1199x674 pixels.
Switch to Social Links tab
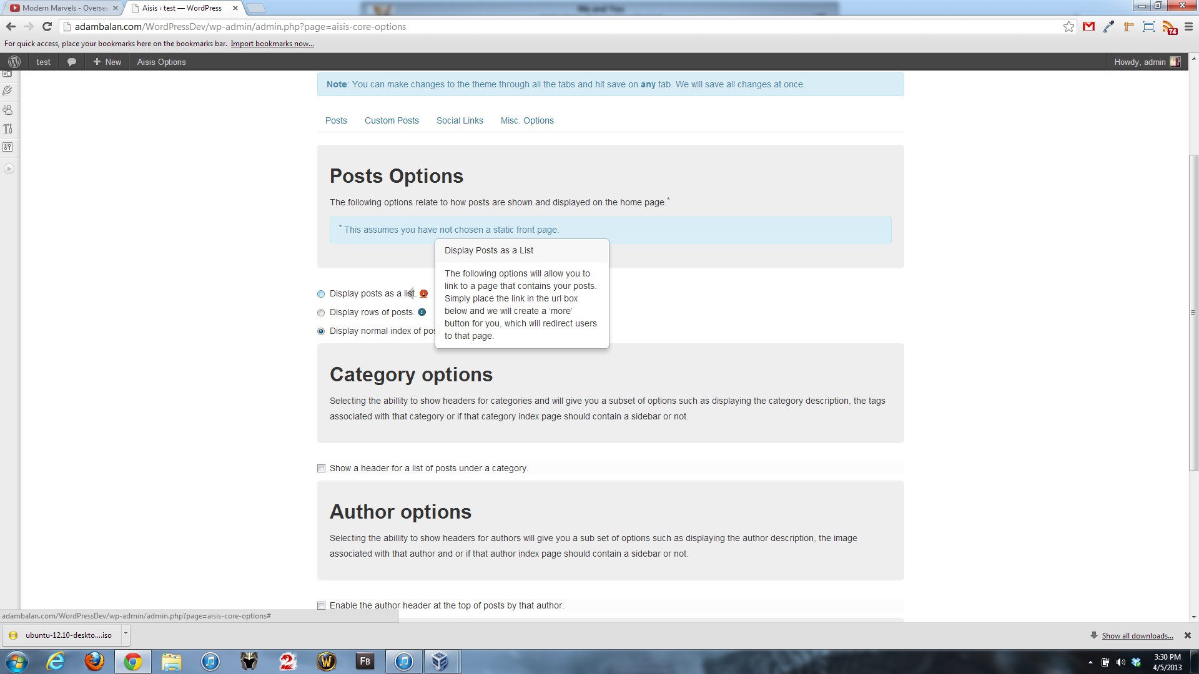point(460,120)
